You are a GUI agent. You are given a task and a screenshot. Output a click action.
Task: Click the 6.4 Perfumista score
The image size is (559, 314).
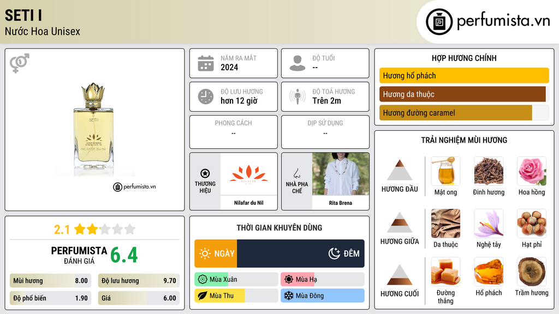coord(124,255)
